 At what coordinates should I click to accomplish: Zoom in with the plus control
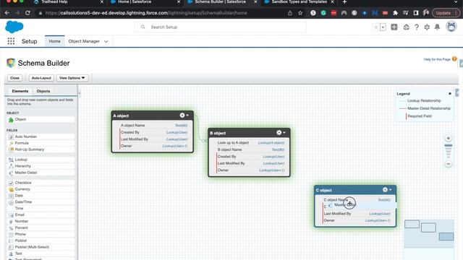(x=449, y=138)
